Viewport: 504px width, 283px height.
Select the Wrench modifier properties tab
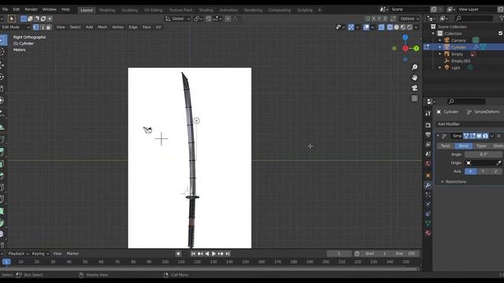[x=428, y=186]
